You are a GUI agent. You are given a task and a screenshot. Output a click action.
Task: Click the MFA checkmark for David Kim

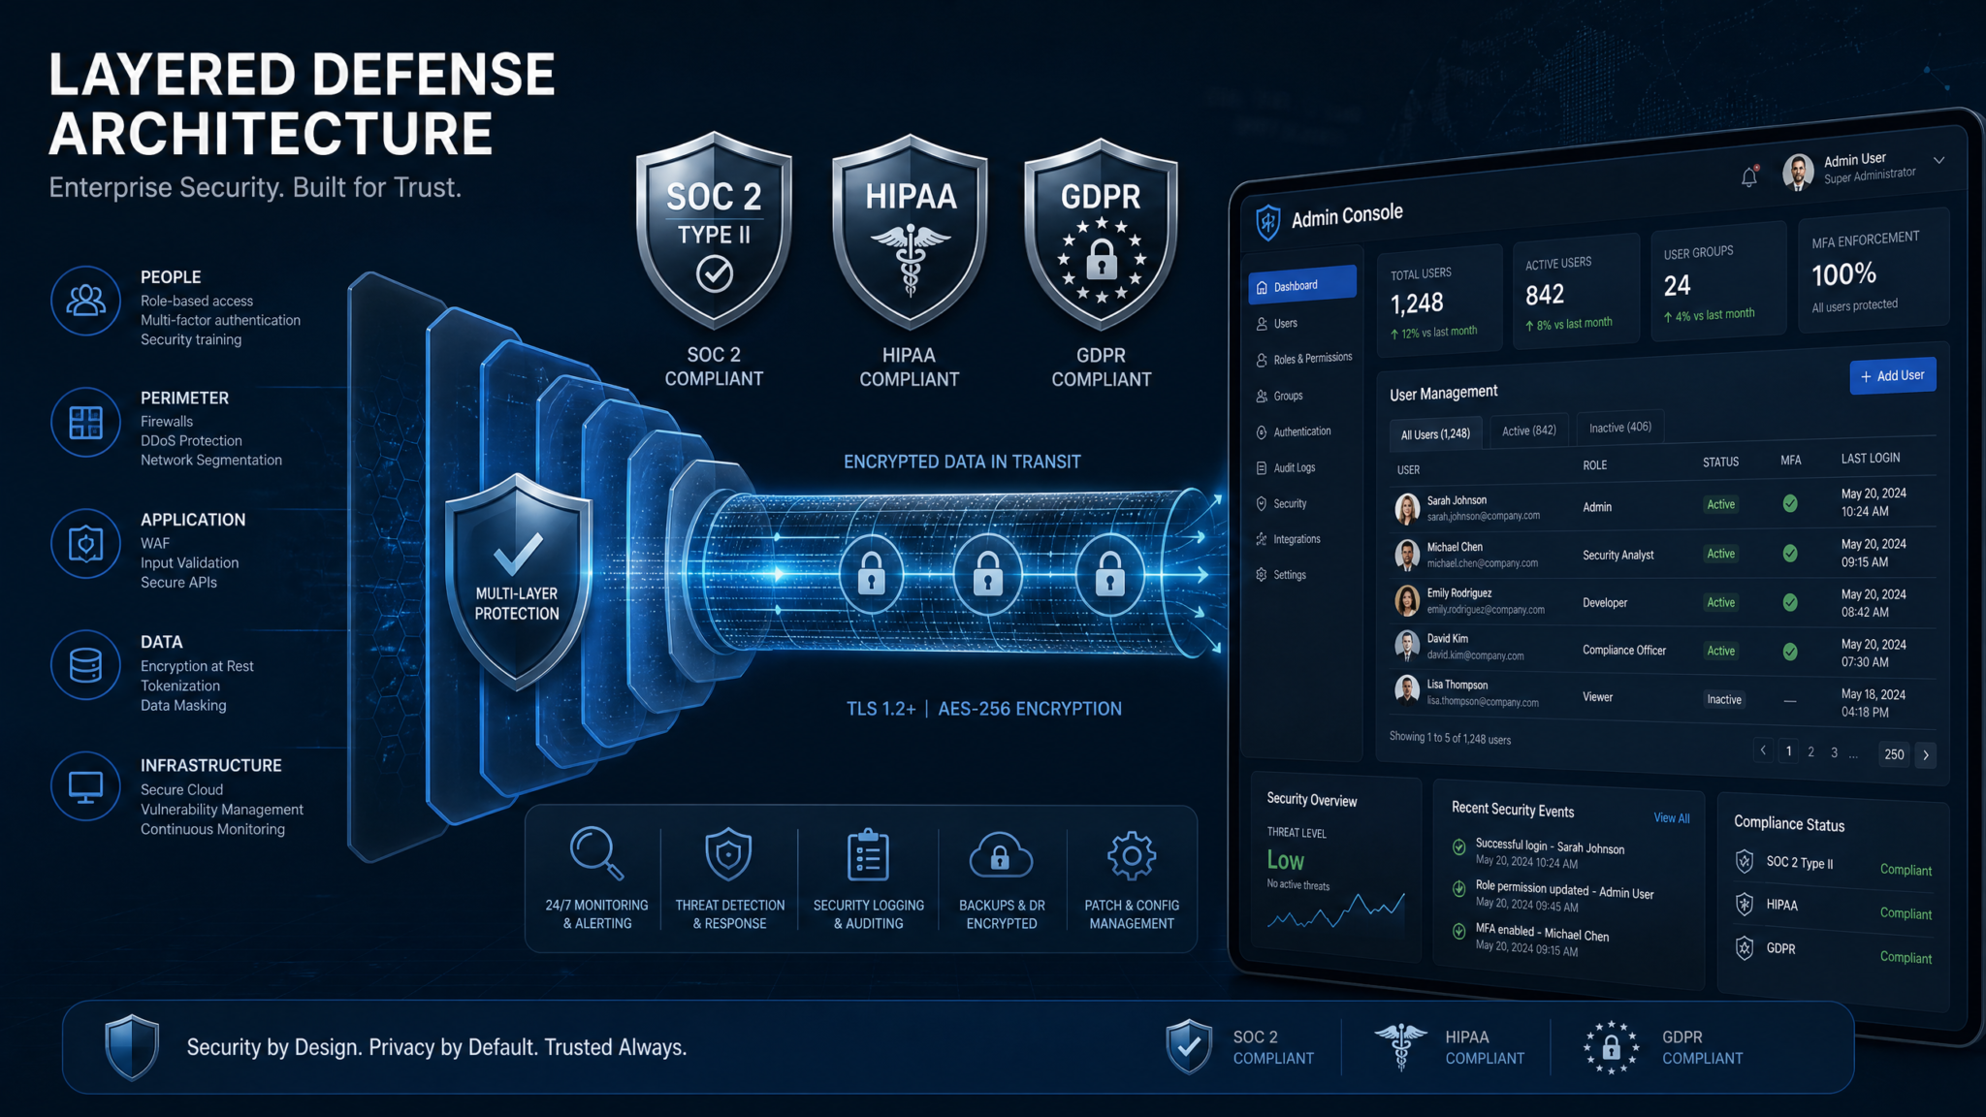(1790, 652)
